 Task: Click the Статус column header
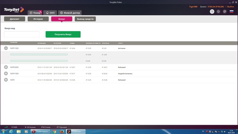120,43
